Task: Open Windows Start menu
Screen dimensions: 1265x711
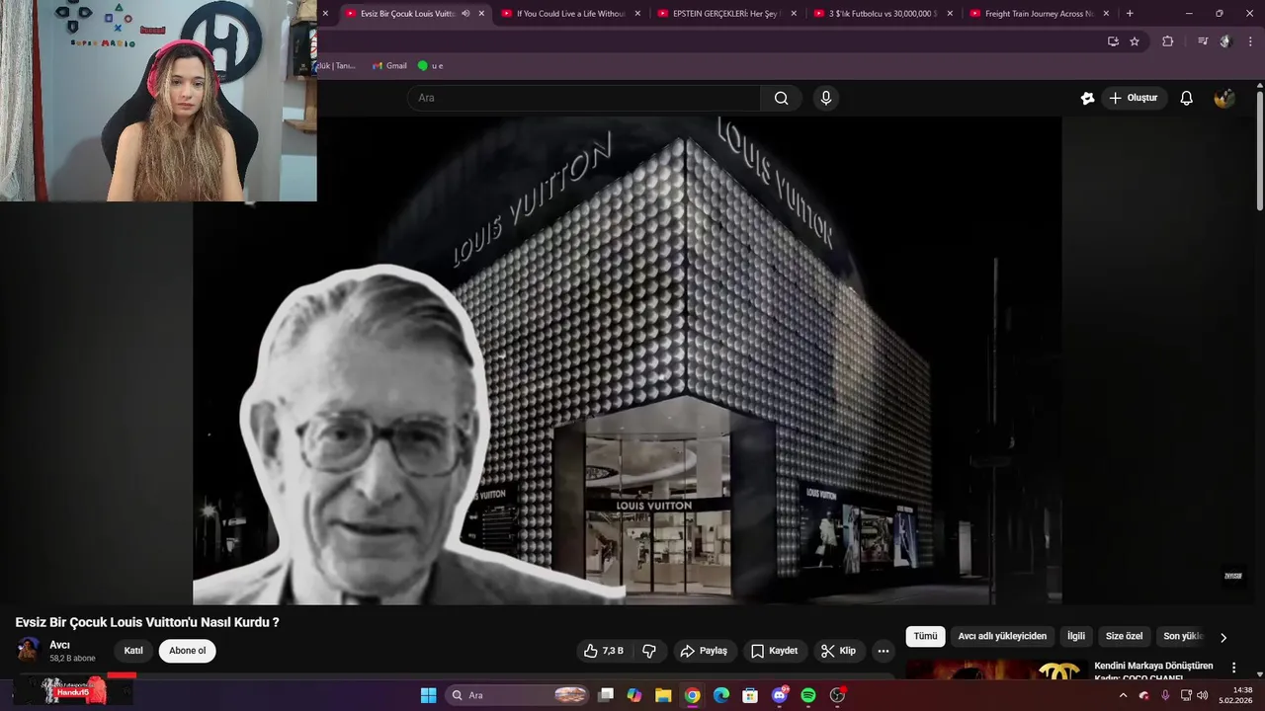Action: coord(429,695)
